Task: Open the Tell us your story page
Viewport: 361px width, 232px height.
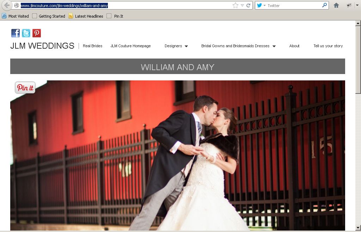Action: pyautogui.click(x=328, y=46)
